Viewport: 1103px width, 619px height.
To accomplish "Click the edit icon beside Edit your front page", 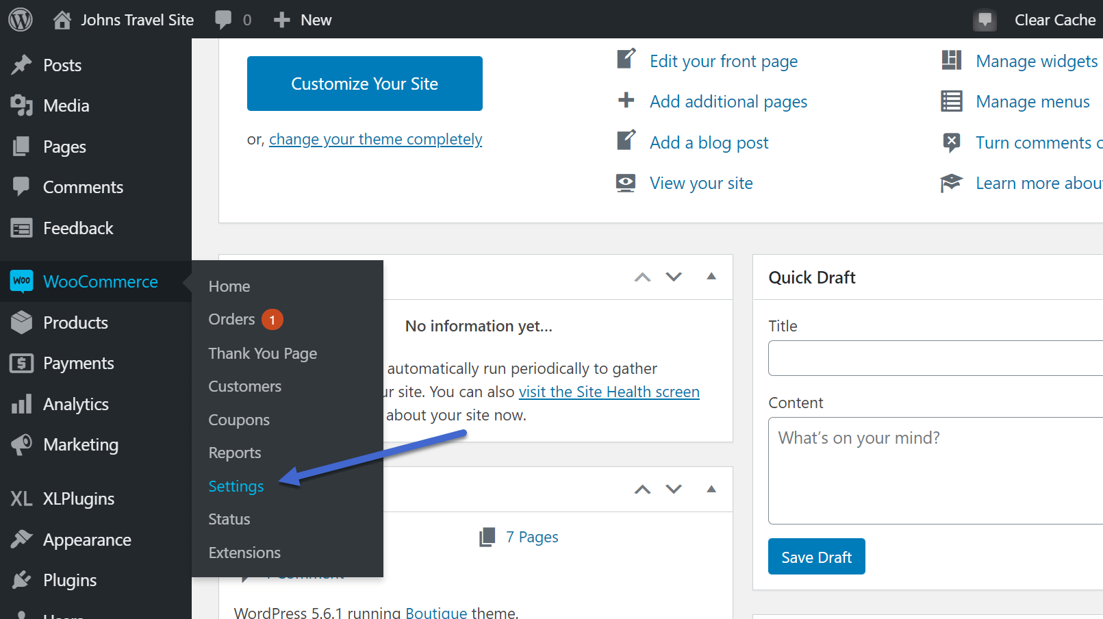I will (626, 60).
